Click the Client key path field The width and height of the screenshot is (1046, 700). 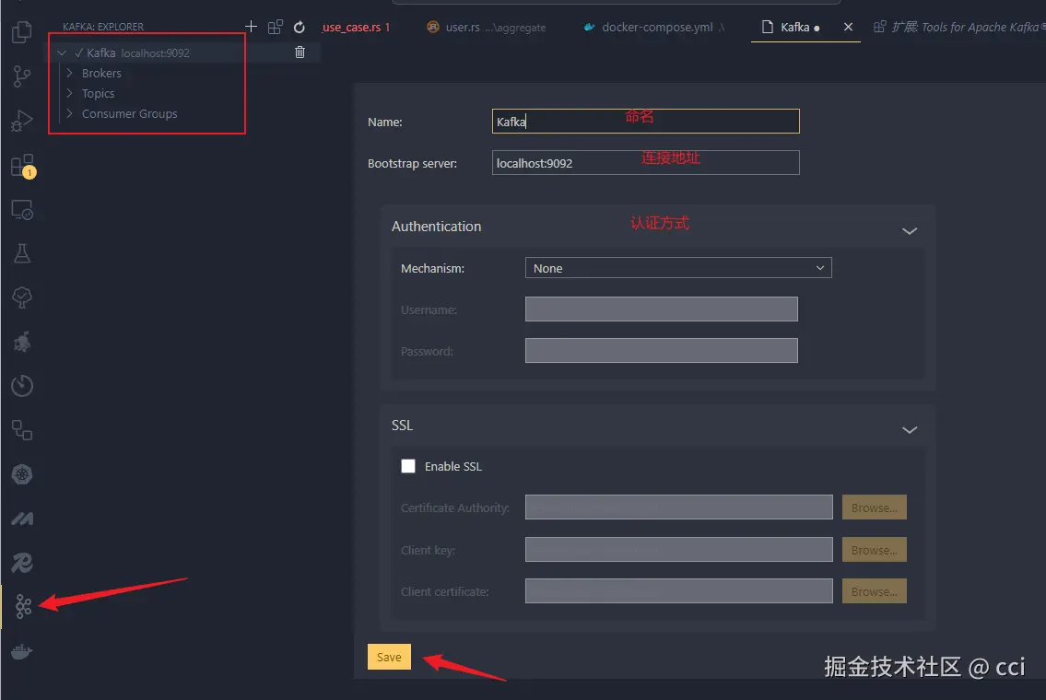click(x=678, y=550)
